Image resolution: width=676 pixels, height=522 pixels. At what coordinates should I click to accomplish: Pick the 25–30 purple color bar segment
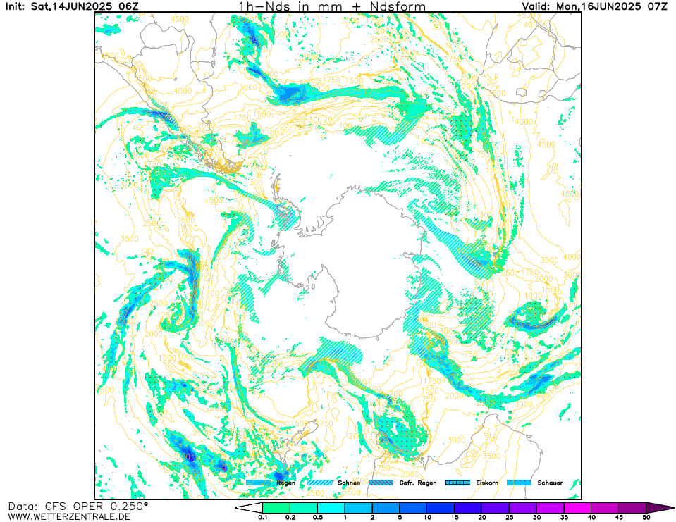[x=523, y=508]
